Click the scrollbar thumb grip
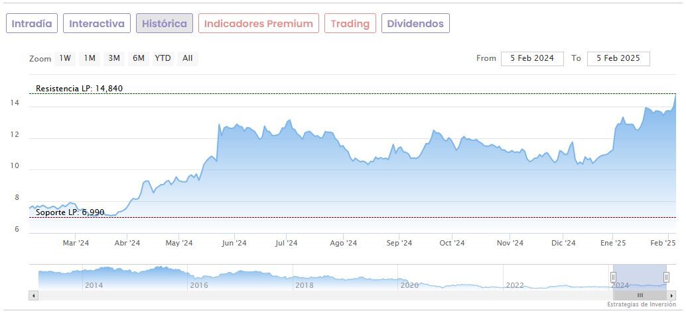Image resolution: width=686 pixels, height=315 pixels. tap(640, 295)
